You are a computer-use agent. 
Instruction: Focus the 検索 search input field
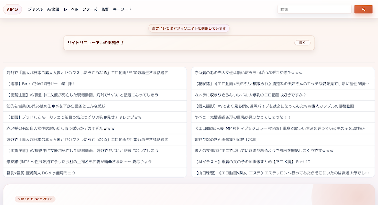[314, 9]
